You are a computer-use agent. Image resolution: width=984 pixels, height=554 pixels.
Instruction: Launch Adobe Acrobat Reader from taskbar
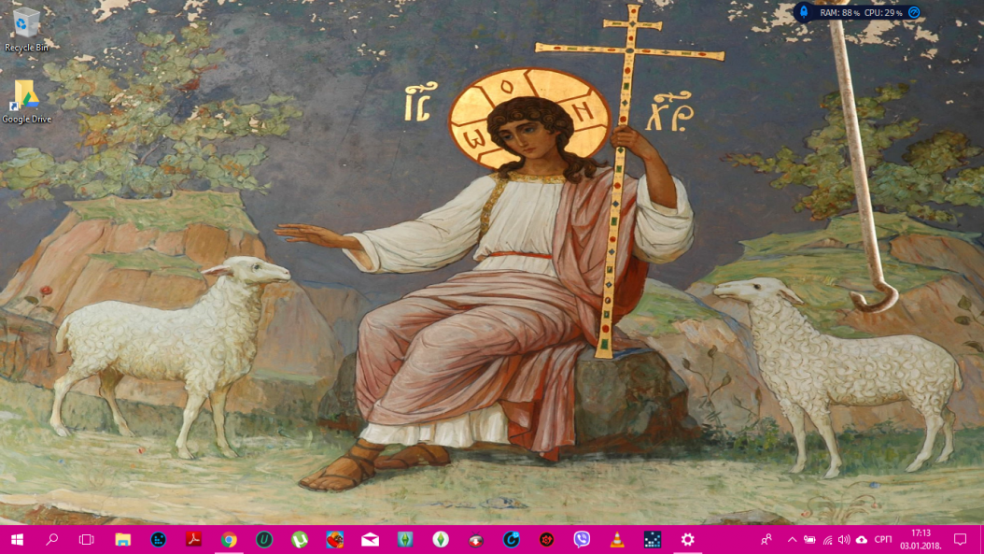coord(193,540)
